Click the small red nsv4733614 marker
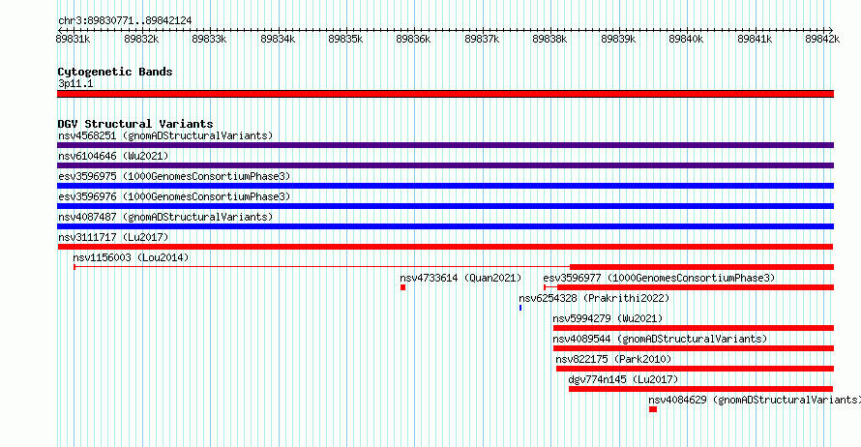The width and height of the screenshot is (861, 447). [x=403, y=287]
